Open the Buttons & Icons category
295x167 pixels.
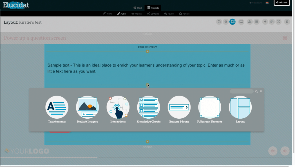179,110
